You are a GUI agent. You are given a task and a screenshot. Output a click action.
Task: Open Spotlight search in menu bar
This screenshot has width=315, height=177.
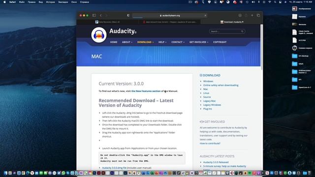coord(275,2)
